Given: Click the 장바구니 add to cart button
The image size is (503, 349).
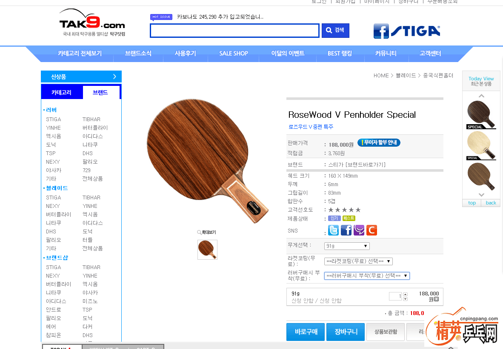Looking at the screenshot, I should [346, 332].
